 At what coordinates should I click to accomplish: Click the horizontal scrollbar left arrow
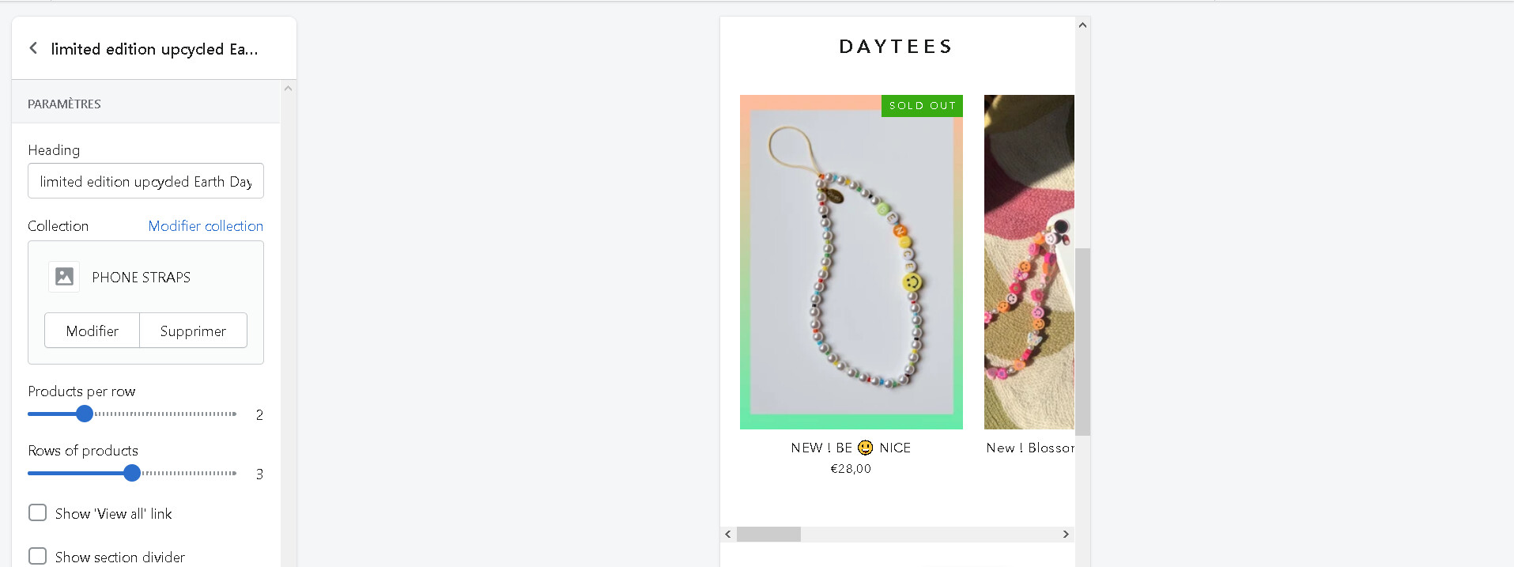pyautogui.click(x=728, y=535)
